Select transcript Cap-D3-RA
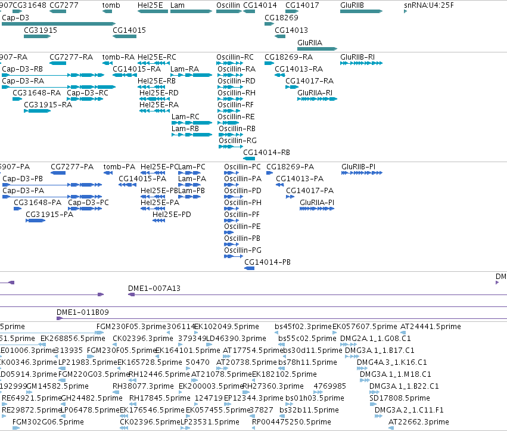Screen dimensions: 507x431 (23, 81)
